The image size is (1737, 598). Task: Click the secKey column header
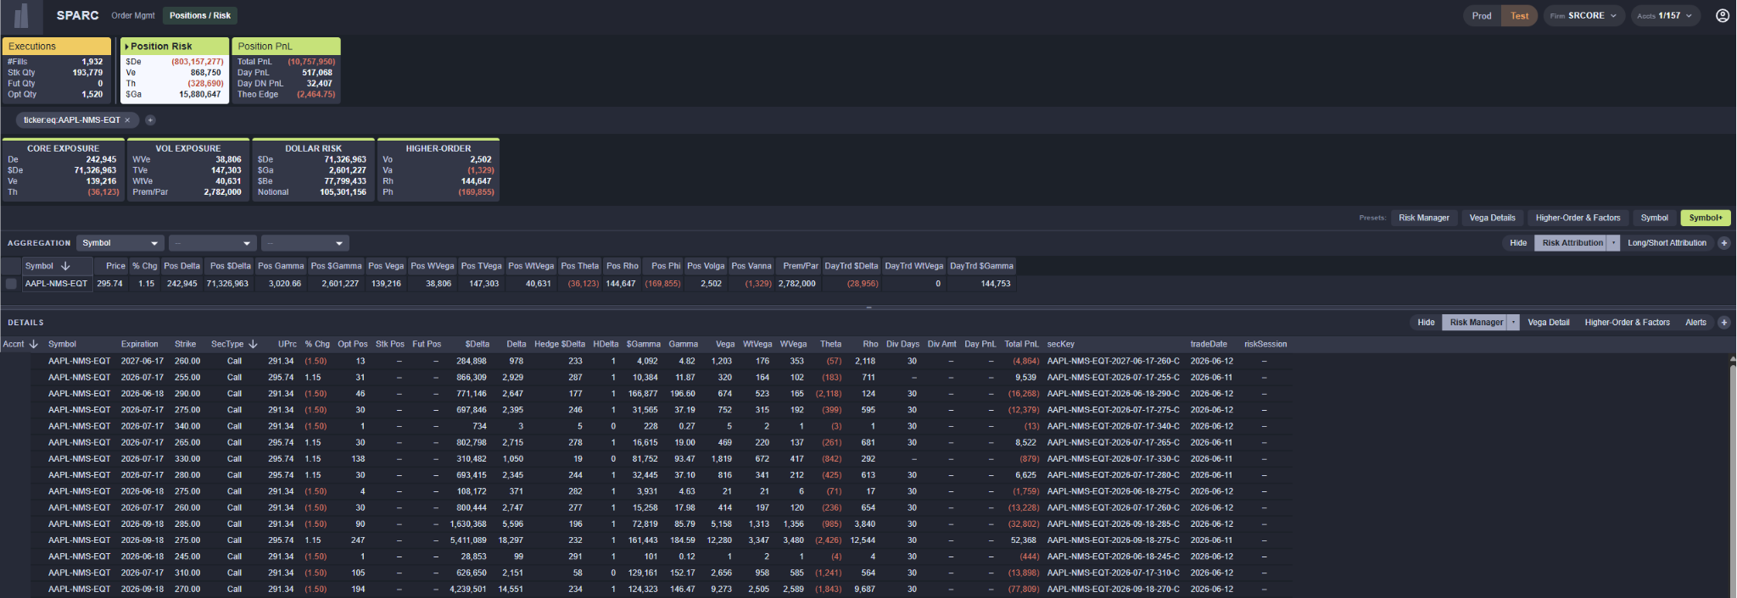point(1060,344)
